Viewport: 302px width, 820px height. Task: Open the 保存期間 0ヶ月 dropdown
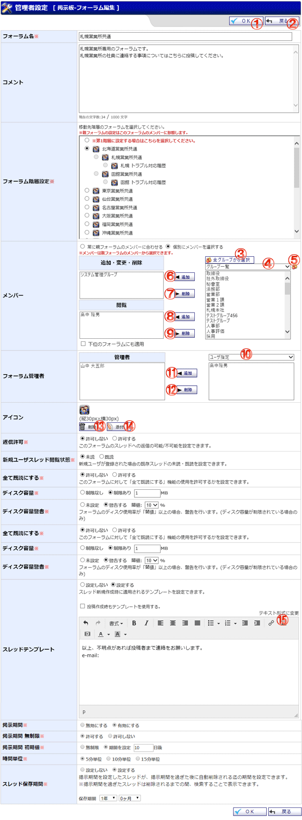pyautogui.click(x=129, y=798)
